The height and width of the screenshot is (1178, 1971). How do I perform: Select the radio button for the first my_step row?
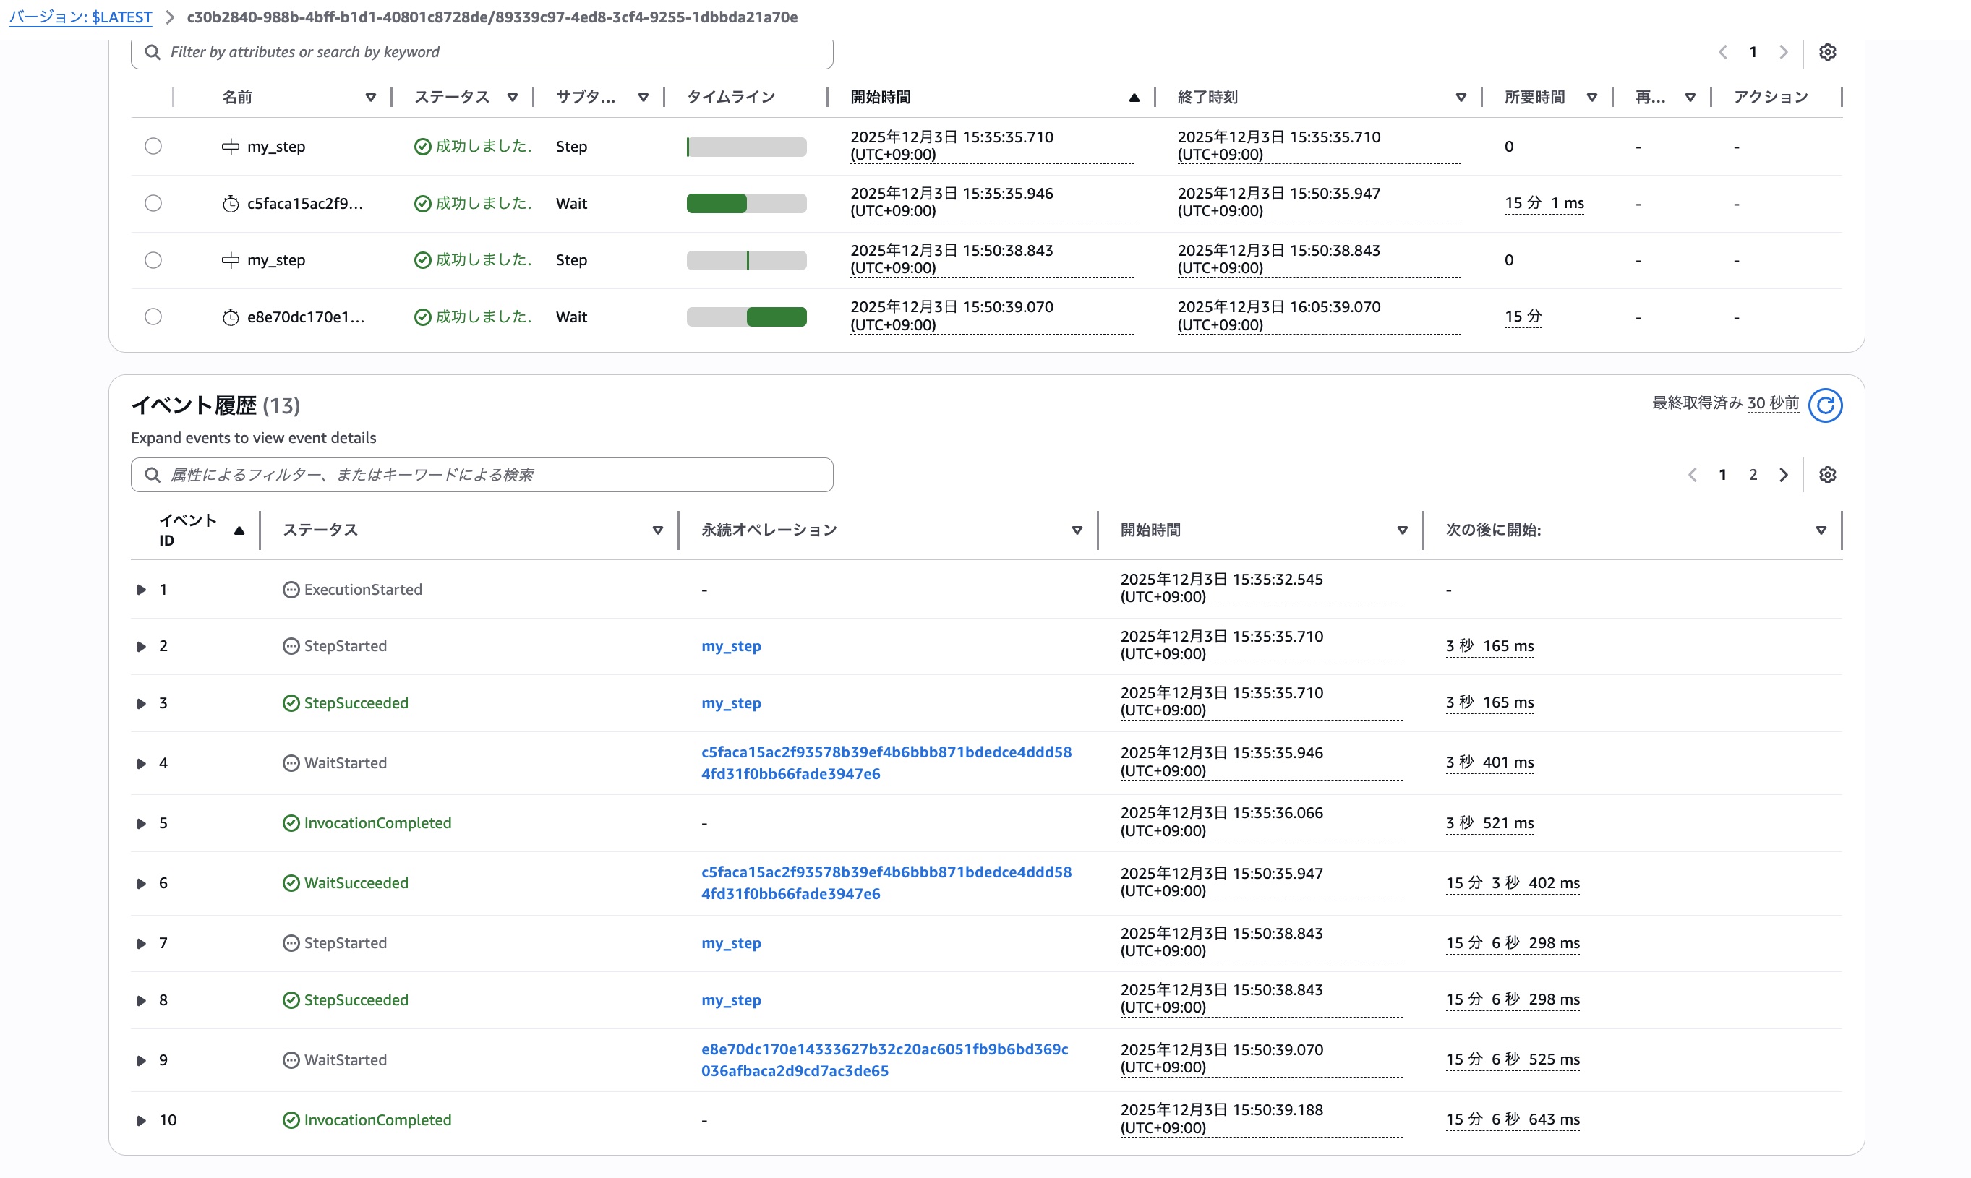[x=153, y=146]
